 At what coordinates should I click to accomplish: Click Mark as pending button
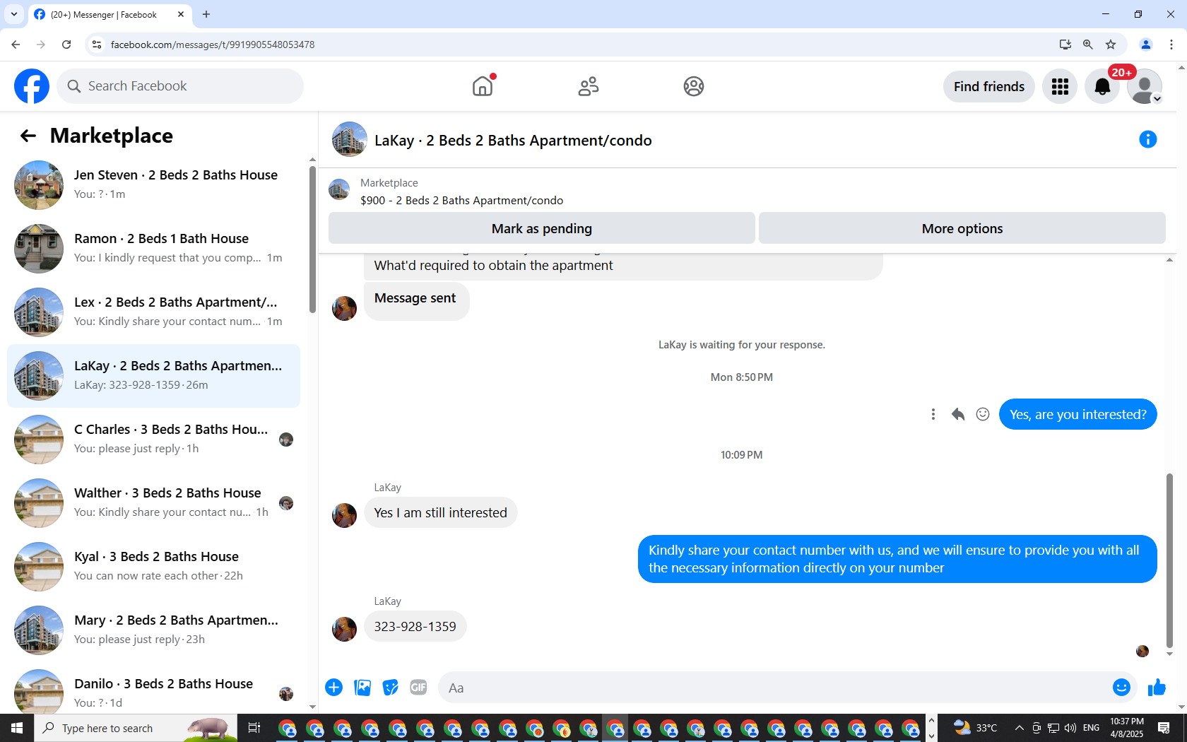point(542,228)
